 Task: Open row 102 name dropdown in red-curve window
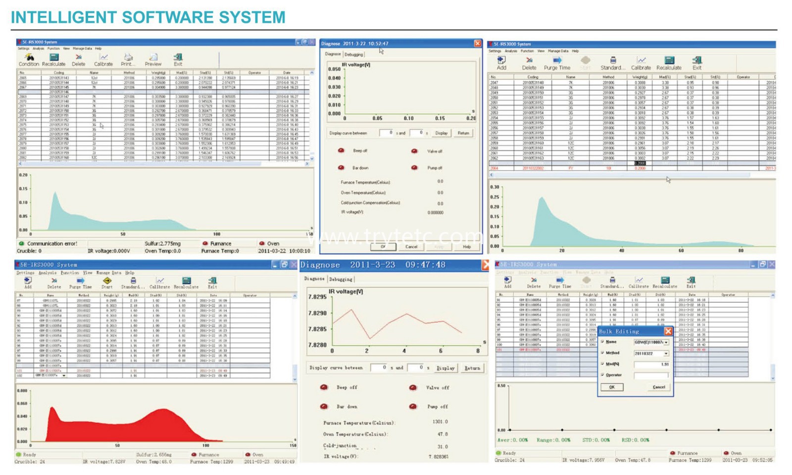coord(64,376)
